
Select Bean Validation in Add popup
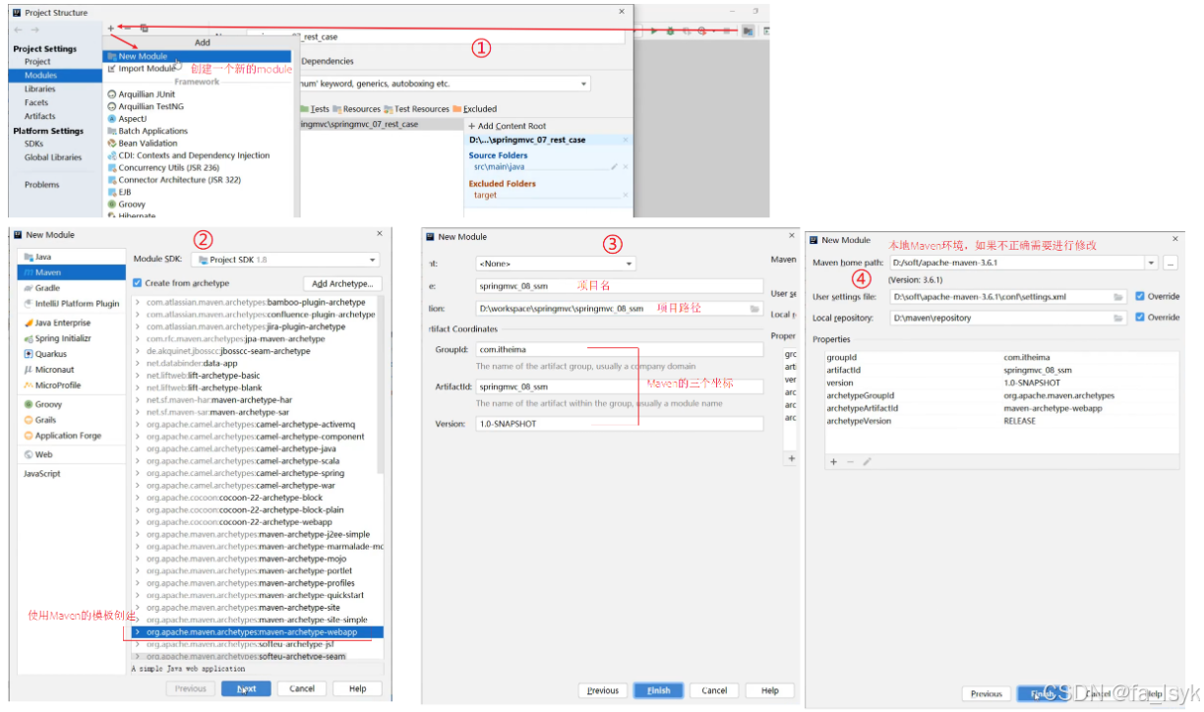142,143
